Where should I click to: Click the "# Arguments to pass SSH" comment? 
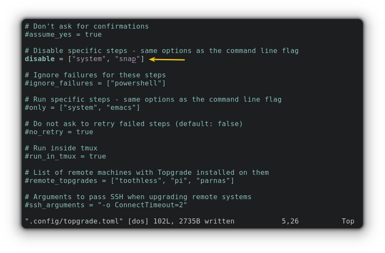[x=138, y=197]
